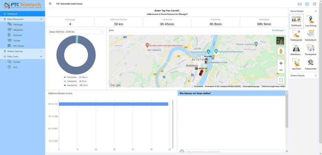Click the mail envelope icon in header
Viewport: 322px width, 155px height.
[x=299, y=4]
